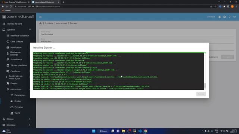Click the Docker whale icon in sidebar
Viewport: 239px width, 134px height.
click(x=12, y=101)
